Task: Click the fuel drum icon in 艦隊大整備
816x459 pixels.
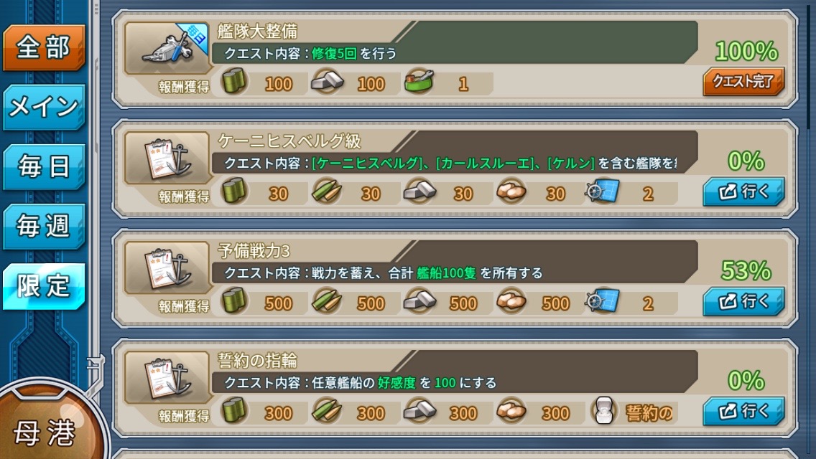Action: tap(234, 82)
